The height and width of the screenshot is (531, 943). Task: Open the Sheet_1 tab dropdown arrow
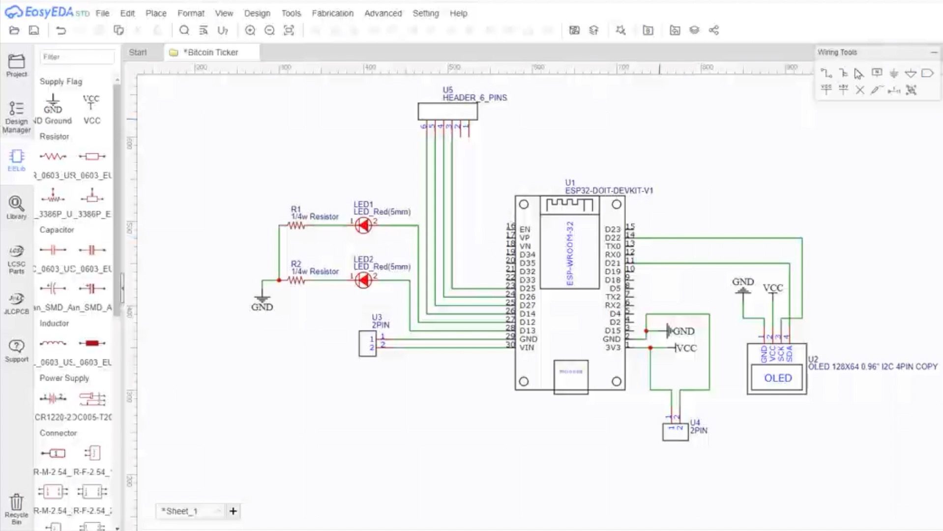[218, 511]
